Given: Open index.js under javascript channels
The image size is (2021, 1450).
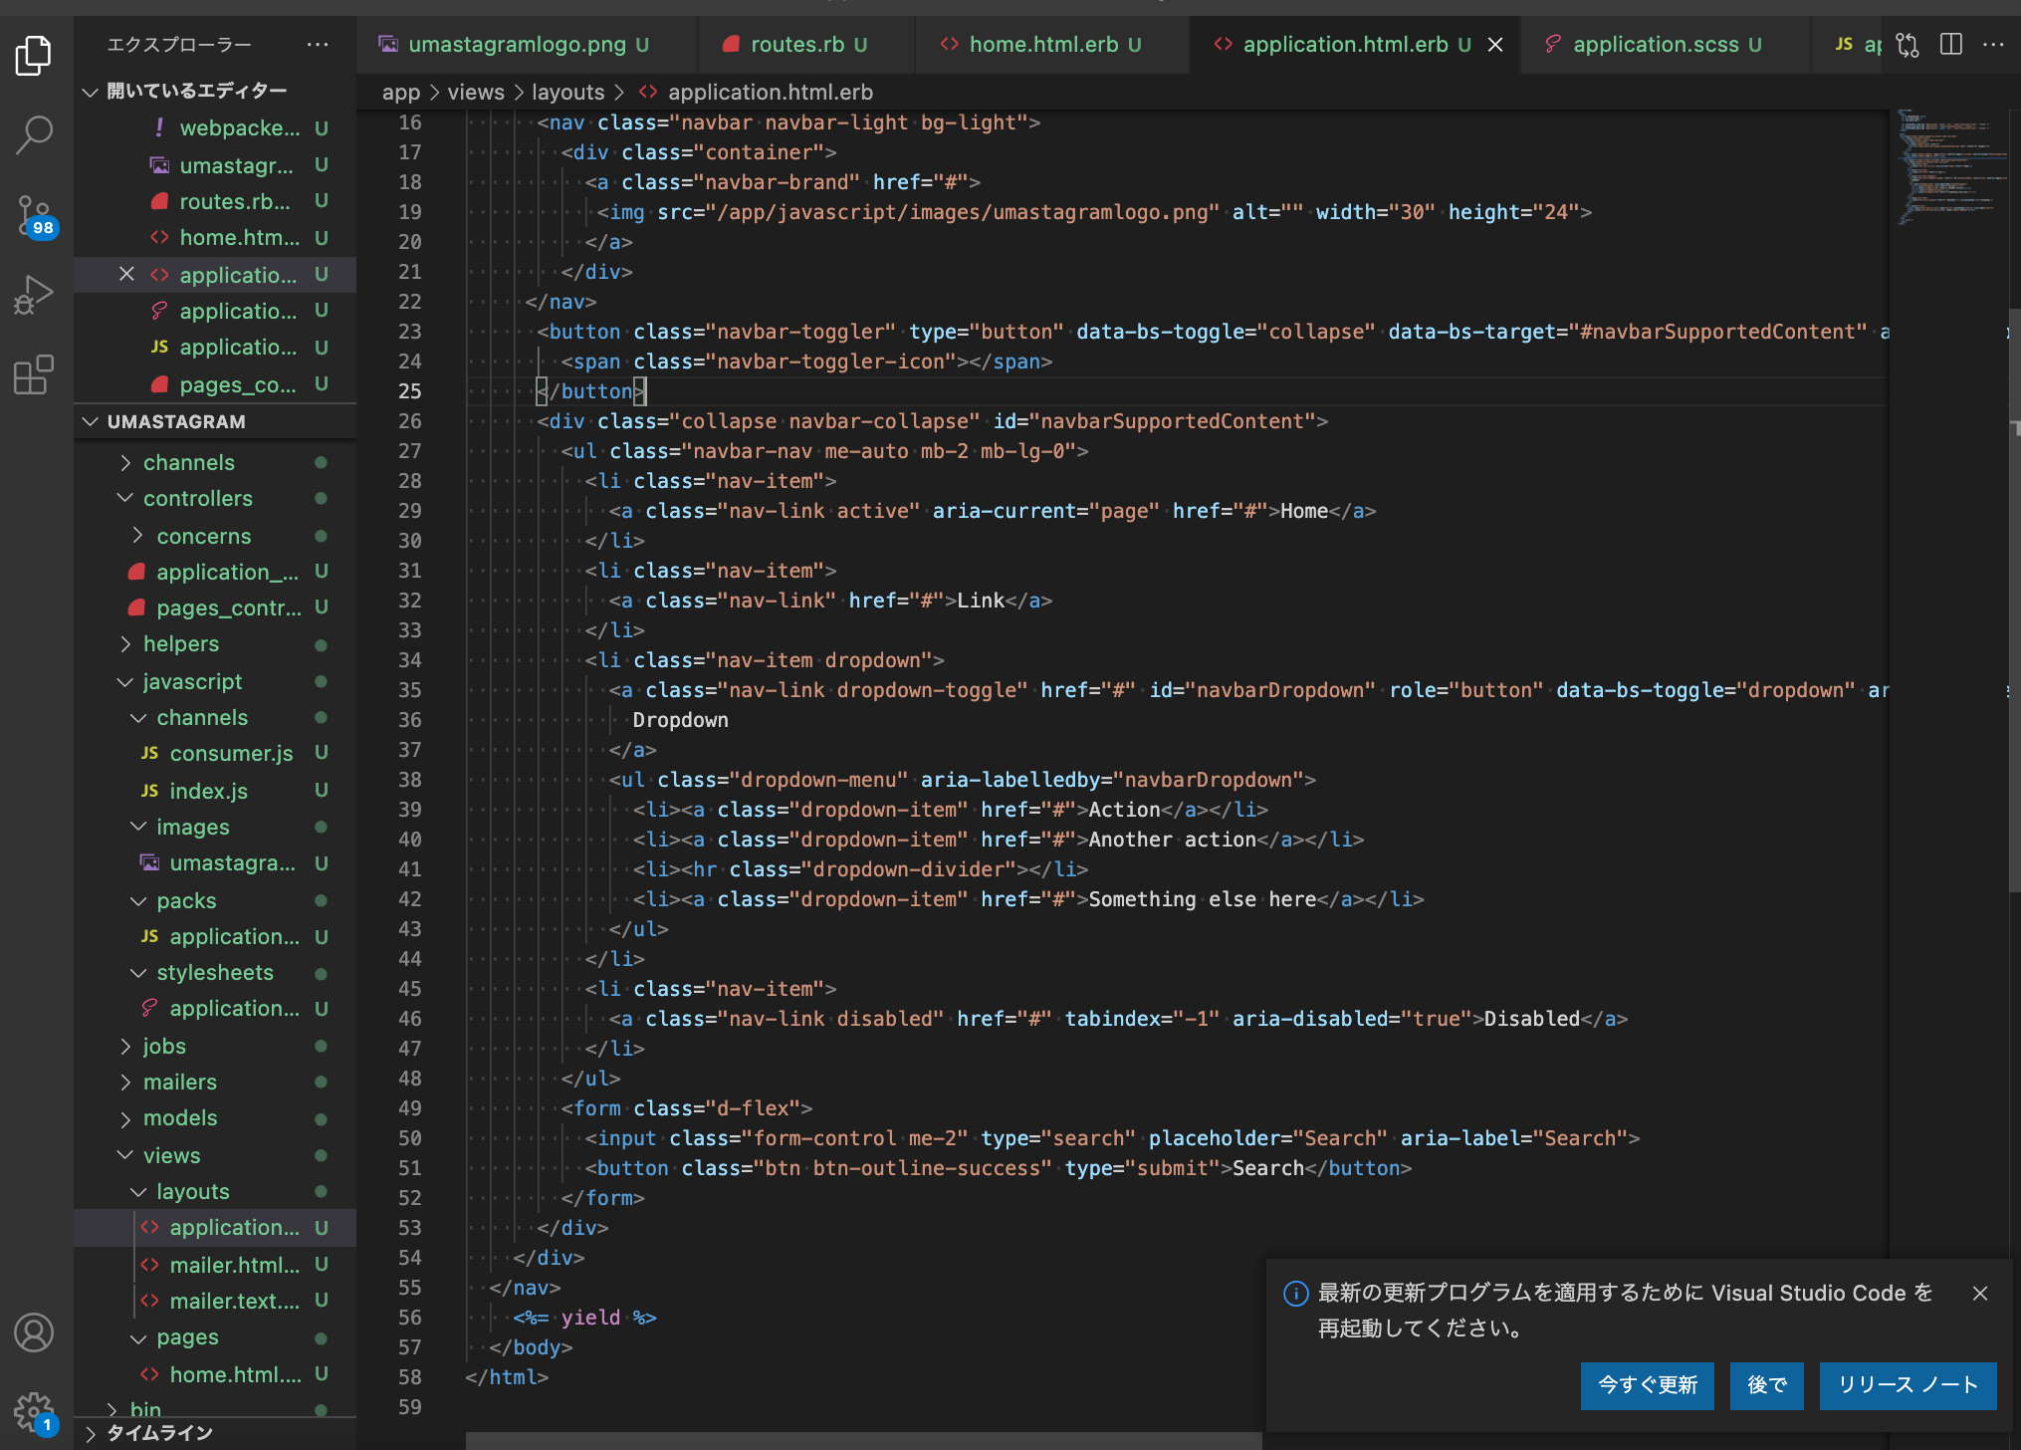Looking at the screenshot, I should click(215, 791).
